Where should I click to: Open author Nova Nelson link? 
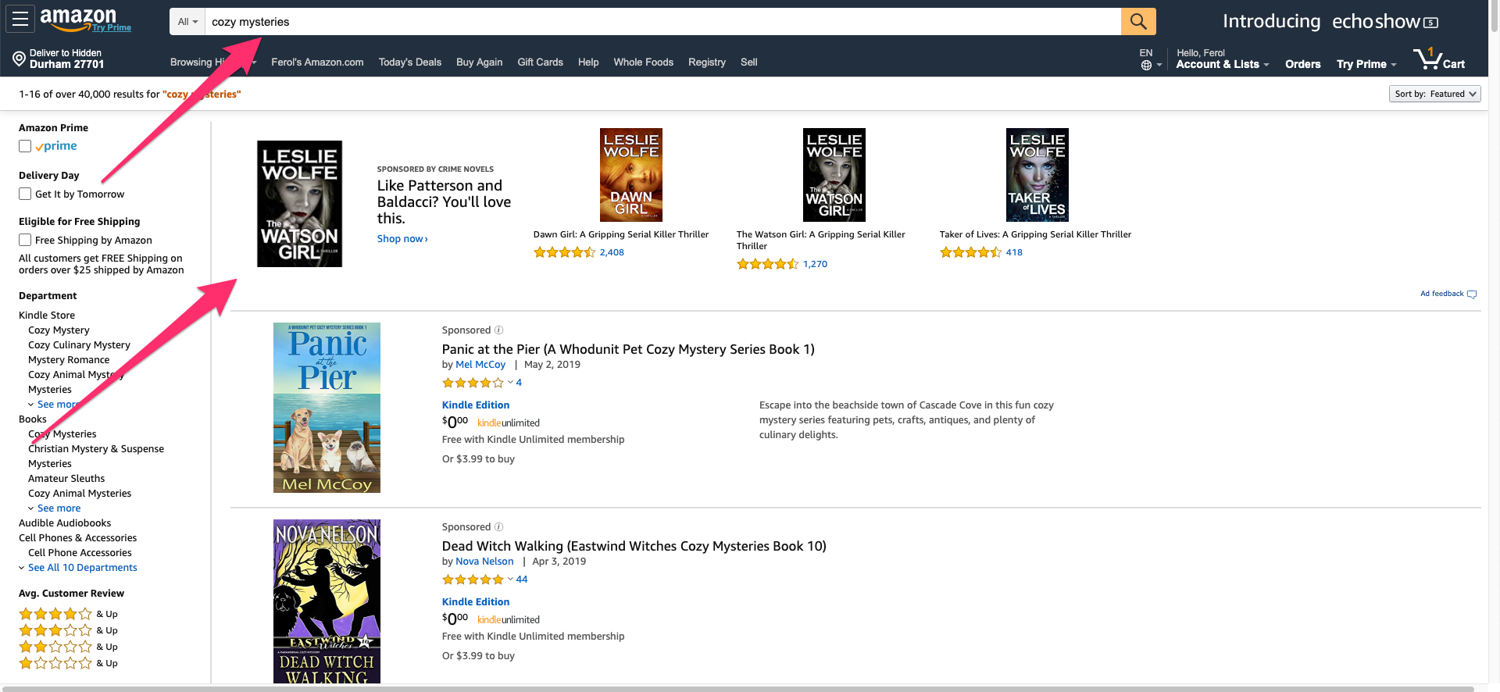click(484, 562)
